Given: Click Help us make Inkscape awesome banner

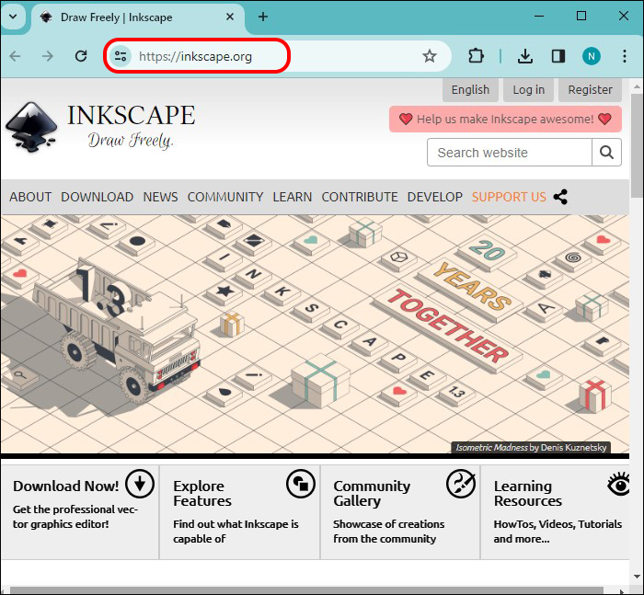Looking at the screenshot, I should [x=505, y=119].
